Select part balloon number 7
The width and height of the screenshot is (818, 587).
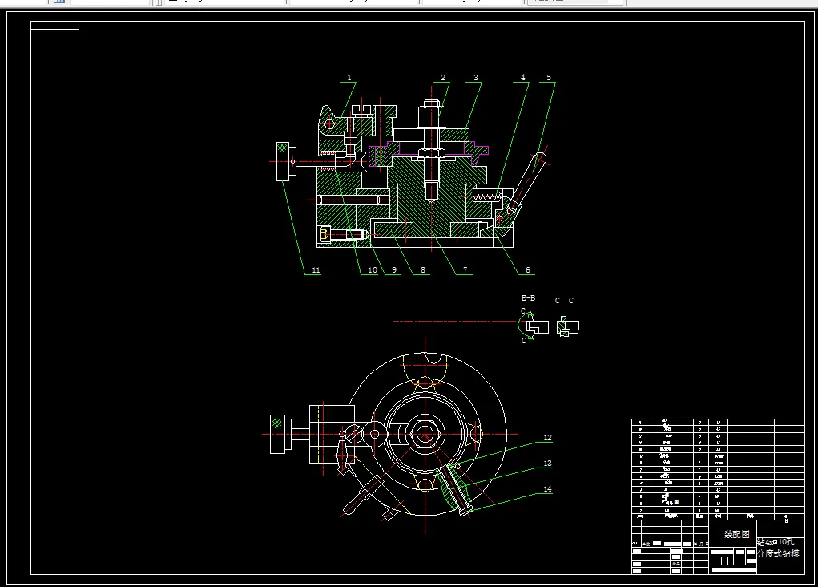(465, 270)
